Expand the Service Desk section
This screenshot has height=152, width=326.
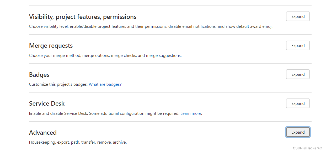[298, 104]
